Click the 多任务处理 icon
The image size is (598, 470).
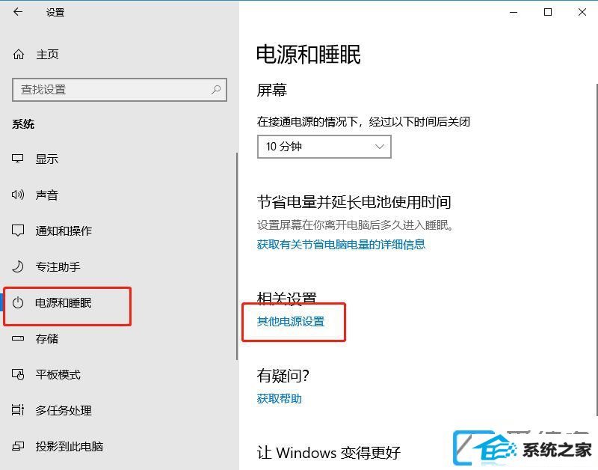coord(17,410)
